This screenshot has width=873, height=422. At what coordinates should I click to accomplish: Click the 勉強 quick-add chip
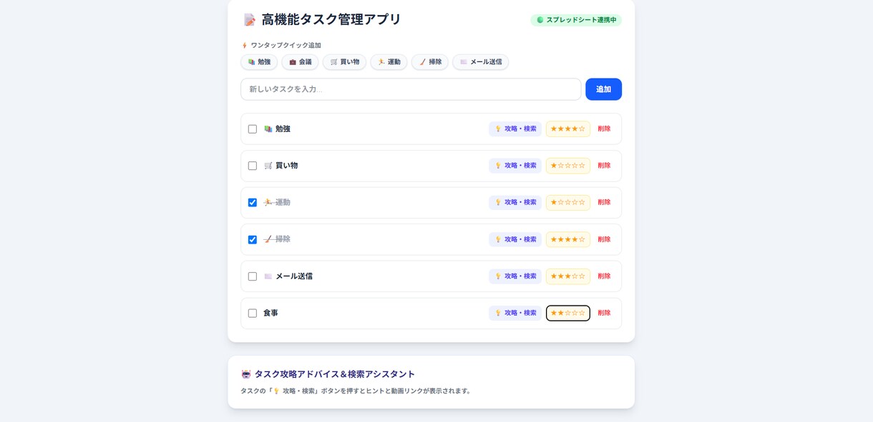[x=259, y=62]
